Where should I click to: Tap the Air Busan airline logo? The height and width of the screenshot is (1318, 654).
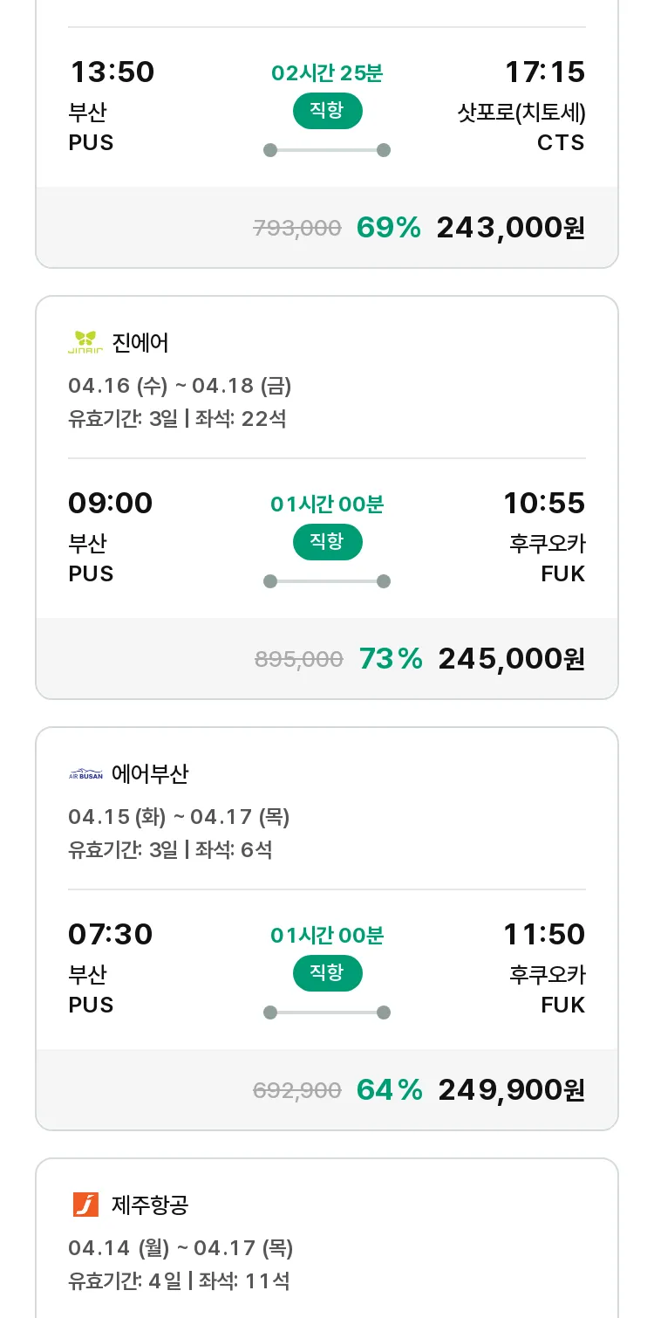coord(85,773)
